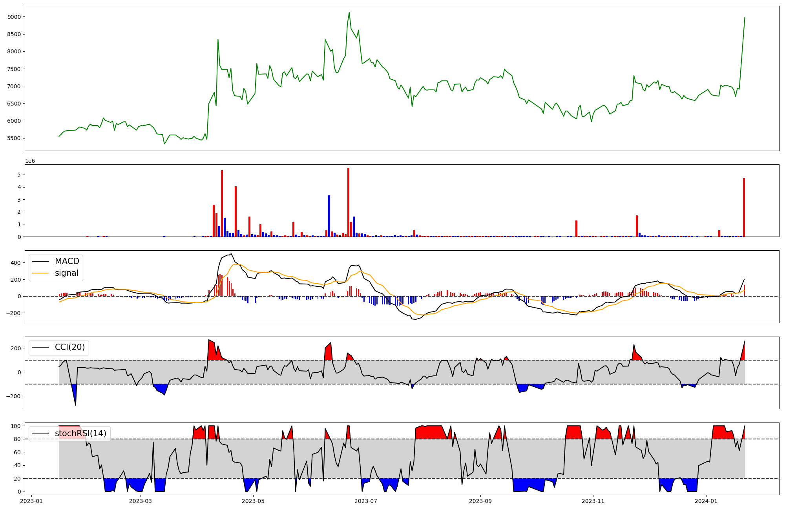Click the 2024-01 date axis label
This screenshot has height=510, width=785.
(x=706, y=501)
